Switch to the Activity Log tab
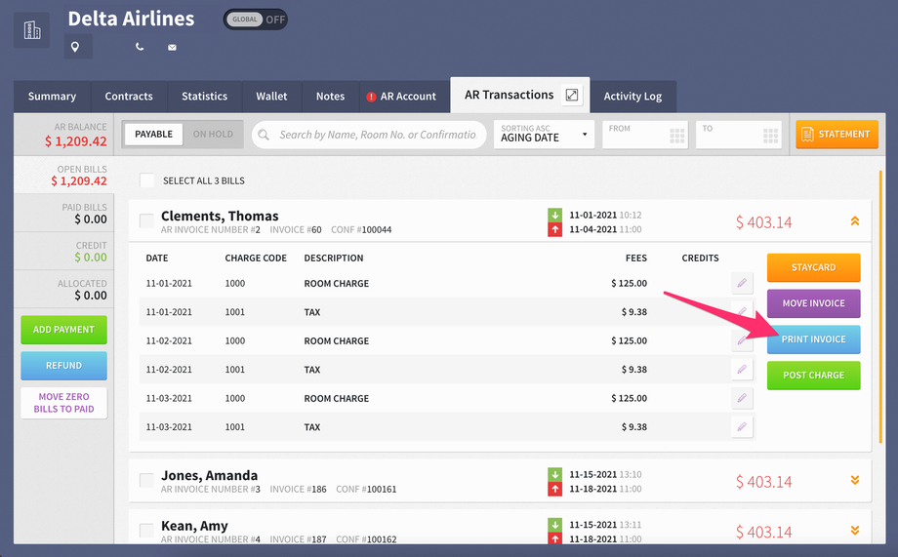 pyautogui.click(x=633, y=97)
